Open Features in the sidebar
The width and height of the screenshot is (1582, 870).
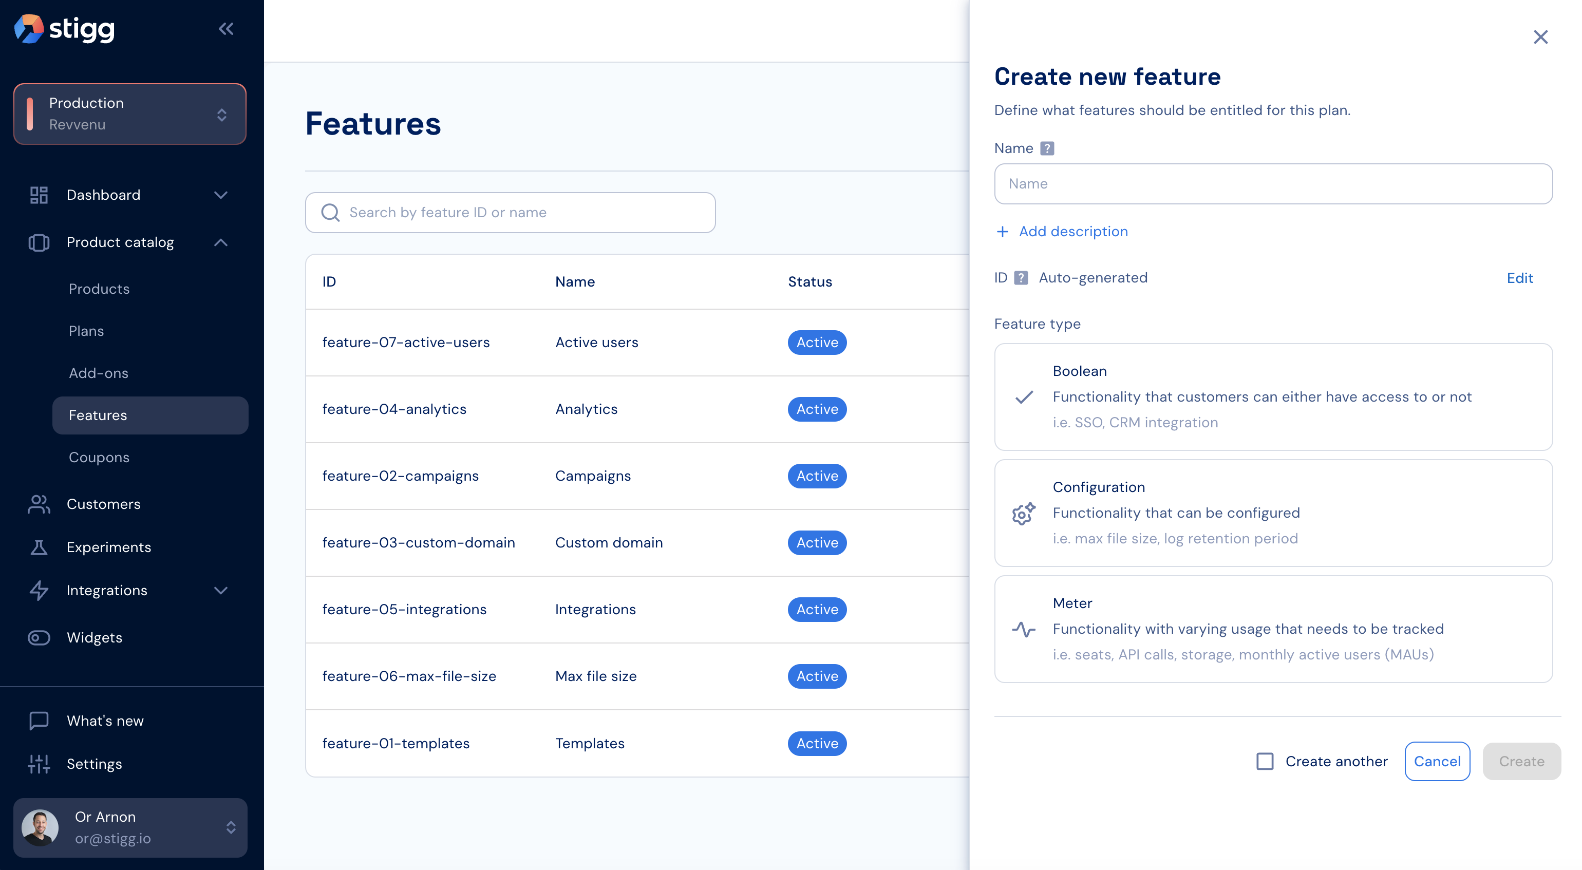150,415
